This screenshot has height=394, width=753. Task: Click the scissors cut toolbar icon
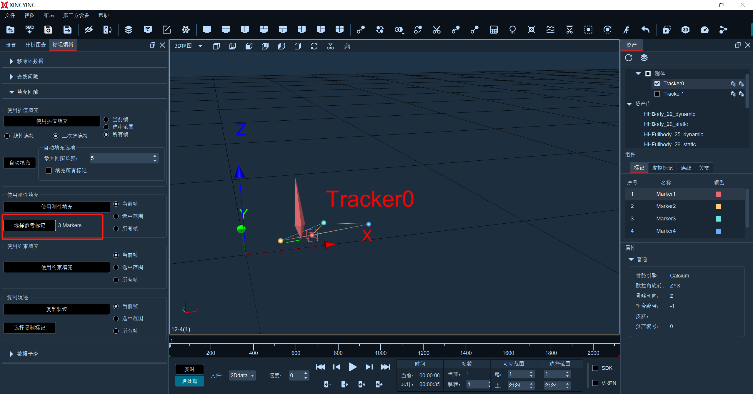click(x=437, y=29)
